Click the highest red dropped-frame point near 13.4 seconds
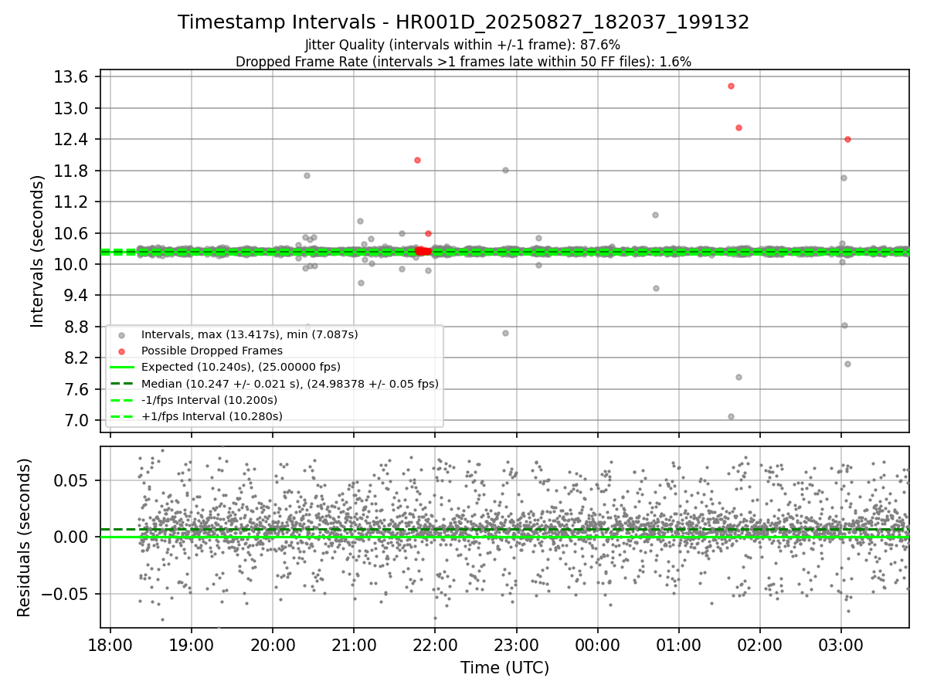The height and width of the screenshot is (695, 927). (731, 86)
